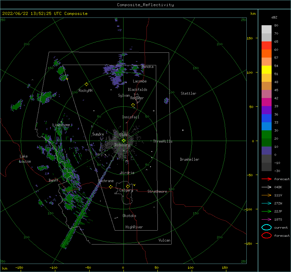Click the magenta 18TS arrow icon
Viewport: 291px width, 272px height.
(266, 220)
